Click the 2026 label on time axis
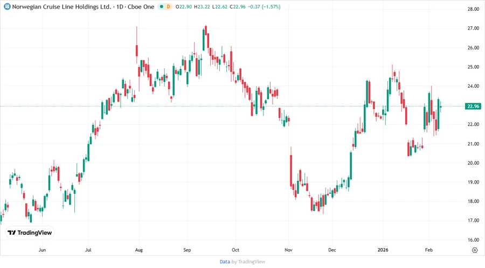The image size is (485, 268). (x=383, y=250)
